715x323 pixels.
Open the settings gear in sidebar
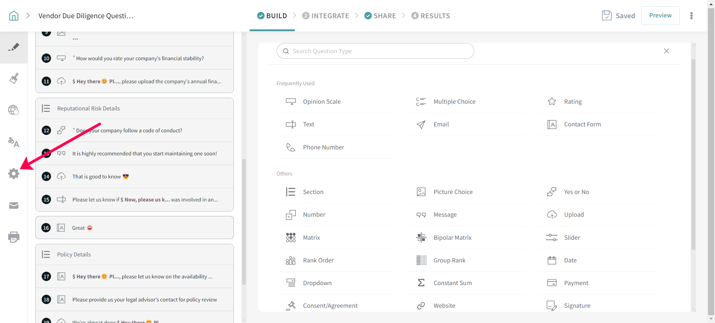[14, 174]
